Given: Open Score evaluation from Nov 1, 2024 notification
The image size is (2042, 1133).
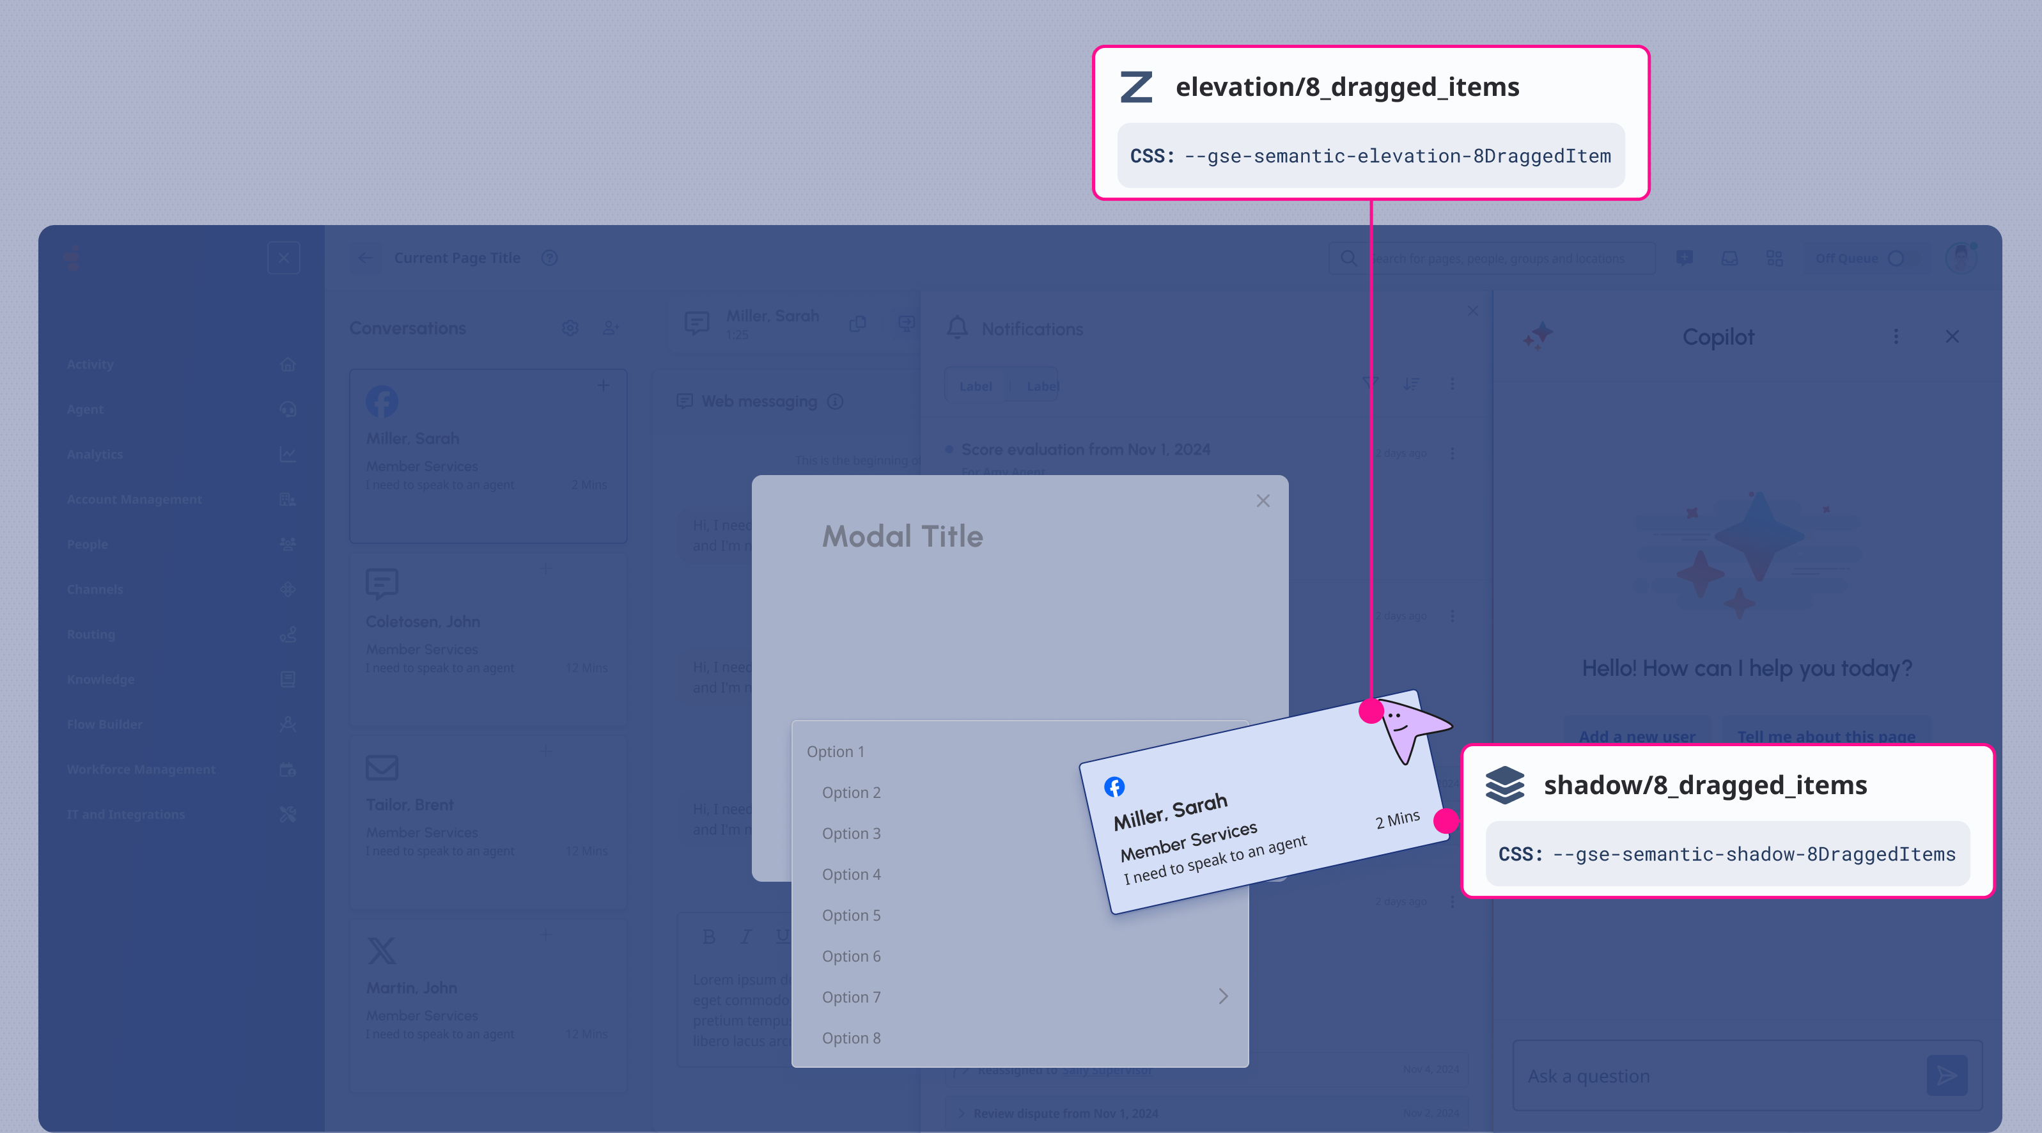Looking at the screenshot, I should pos(1085,449).
